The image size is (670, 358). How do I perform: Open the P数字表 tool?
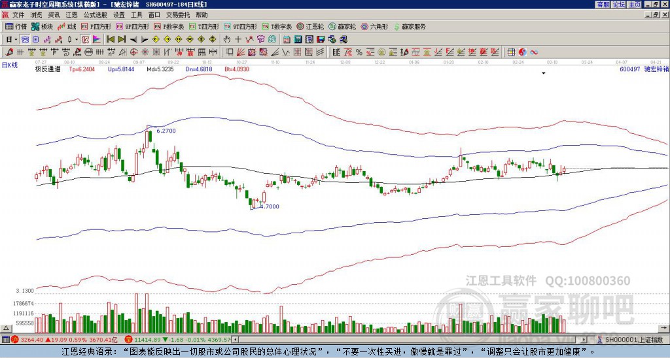pyautogui.click(x=169, y=26)
